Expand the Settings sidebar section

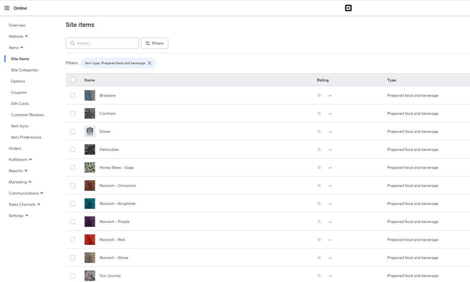[x=18, y=216]
